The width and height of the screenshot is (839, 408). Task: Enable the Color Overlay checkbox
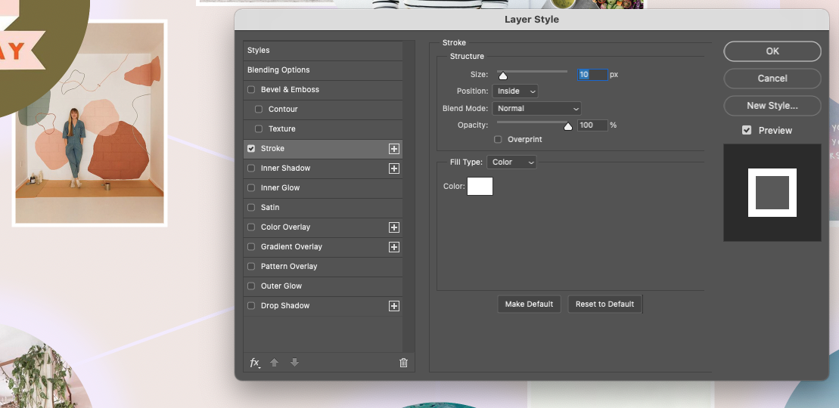[251, 227]
